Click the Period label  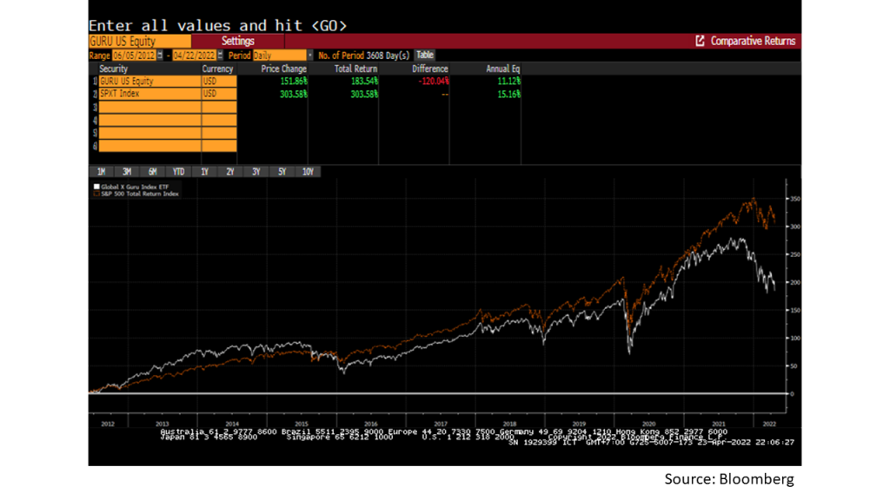(x=240, y=56)
